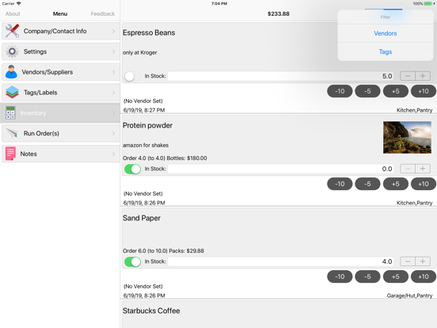Filter inventory by Vendors
This screenshot has height=328, width=437.
(386, 33)
